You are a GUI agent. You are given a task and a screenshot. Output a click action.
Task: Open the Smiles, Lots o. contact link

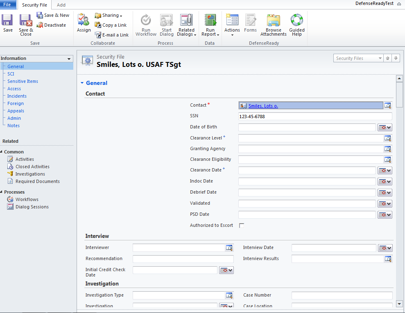263,106
